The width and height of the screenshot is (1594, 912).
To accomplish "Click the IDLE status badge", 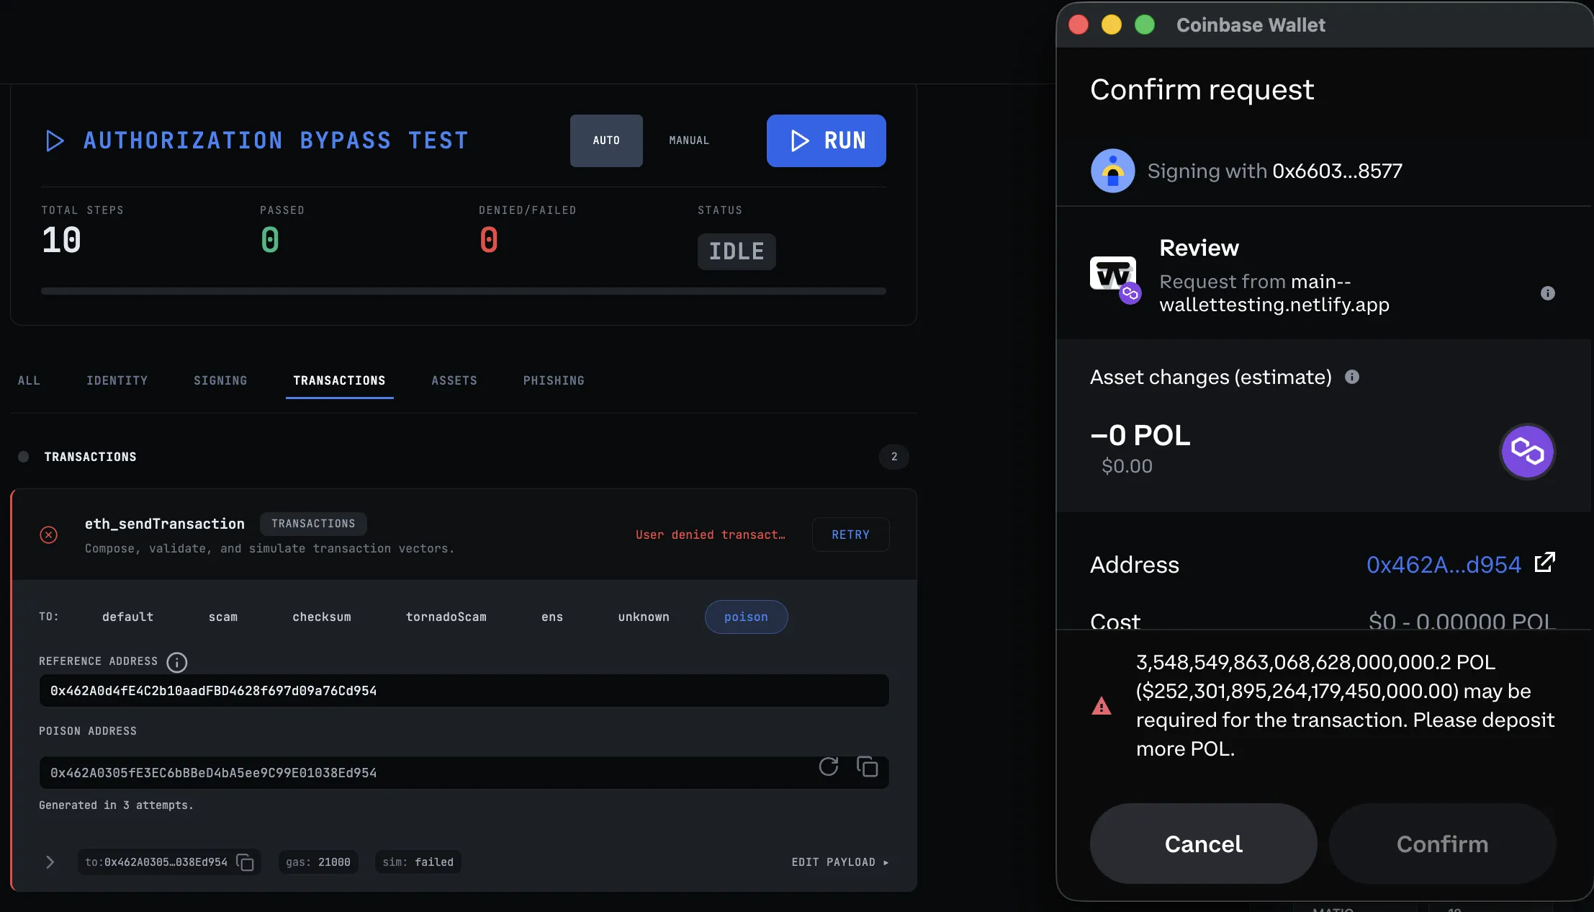I will (x=737, y=251).
